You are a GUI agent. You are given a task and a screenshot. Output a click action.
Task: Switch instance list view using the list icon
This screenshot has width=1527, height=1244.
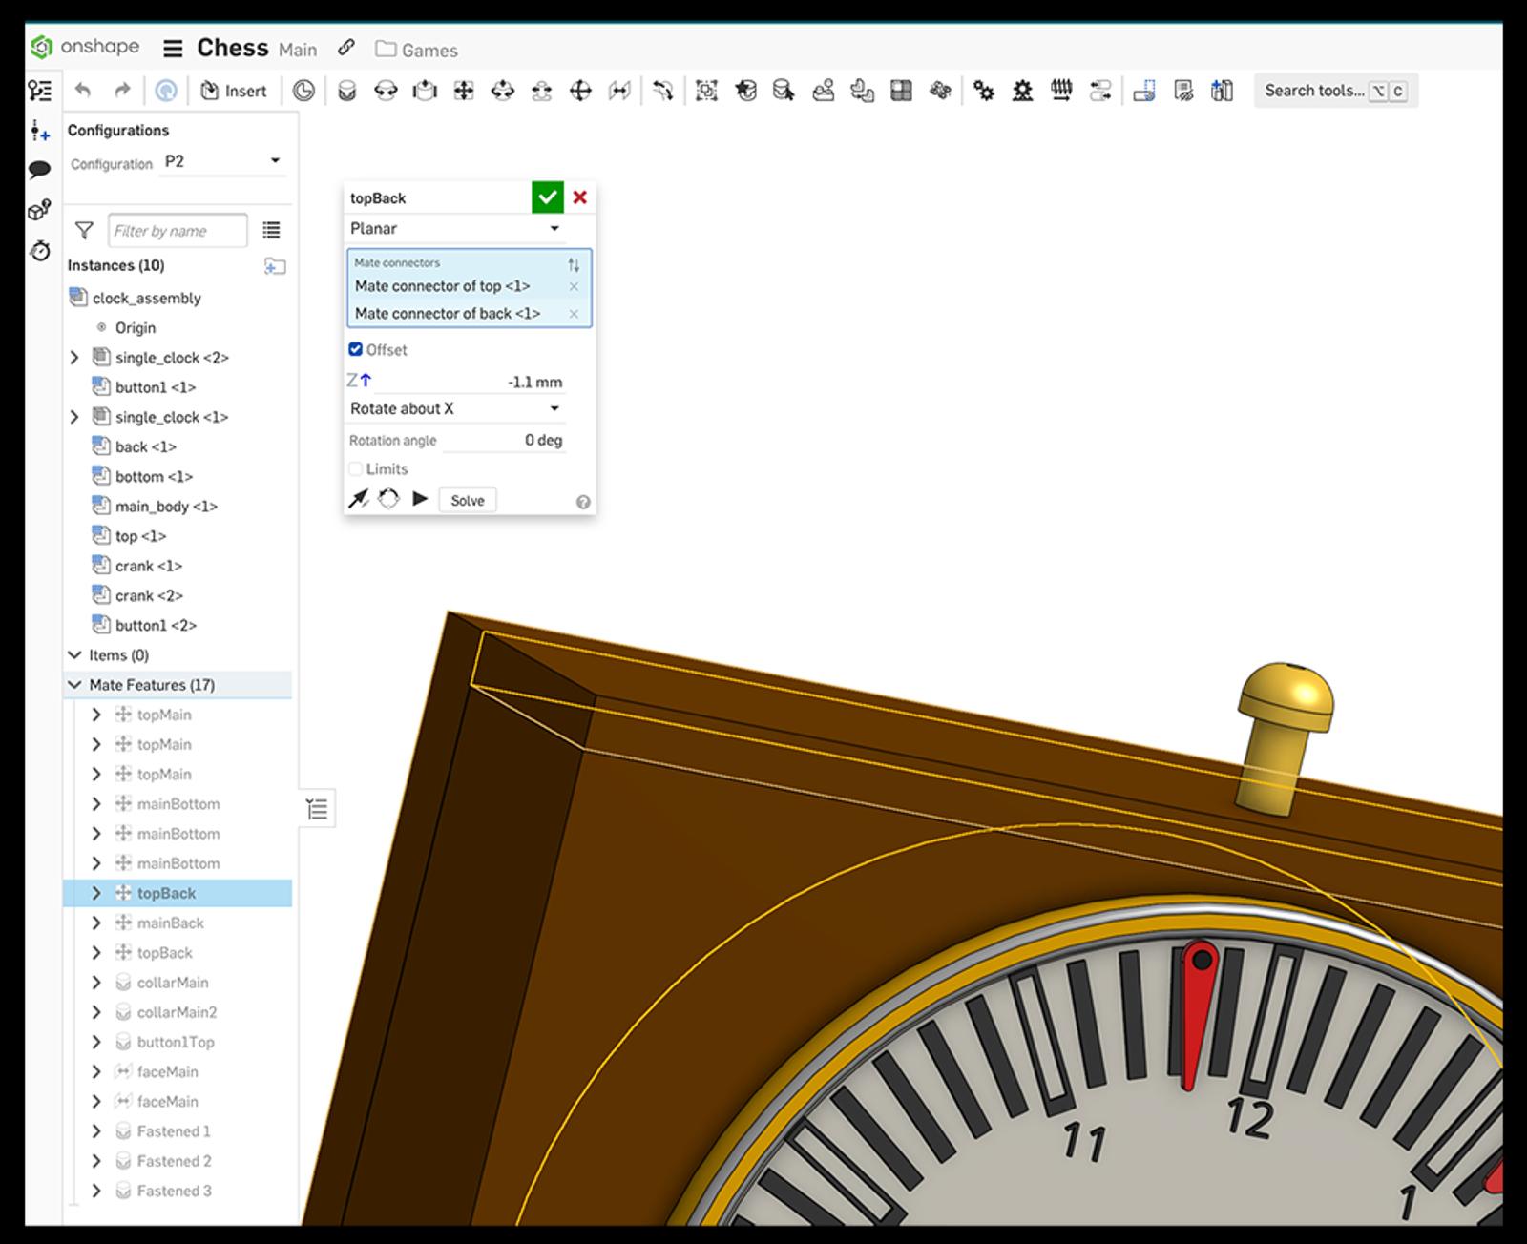[x=272, y=230]
